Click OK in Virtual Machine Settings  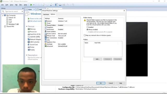(x=101, y=83)
